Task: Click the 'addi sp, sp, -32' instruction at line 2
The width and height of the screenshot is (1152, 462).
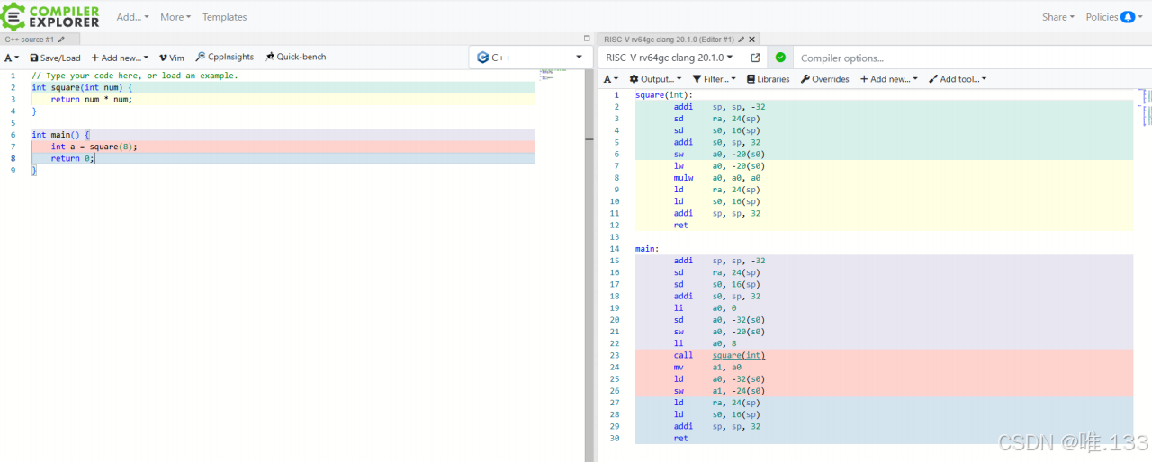Action: [719, 107]
